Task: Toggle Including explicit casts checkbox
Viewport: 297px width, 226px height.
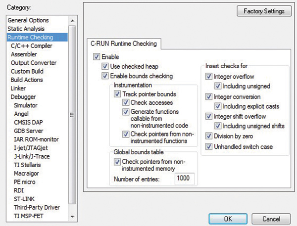Action: click(x=218, y=106)
